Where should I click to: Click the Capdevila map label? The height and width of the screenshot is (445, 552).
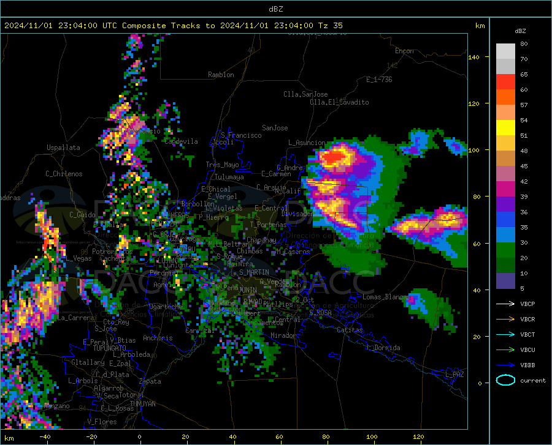[x=182, y=141]
